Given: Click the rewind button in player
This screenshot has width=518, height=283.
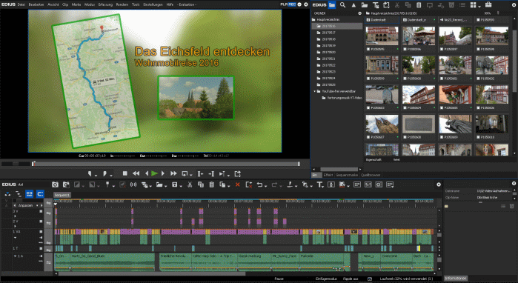Looking at the screenshot, I should [136, 173].
